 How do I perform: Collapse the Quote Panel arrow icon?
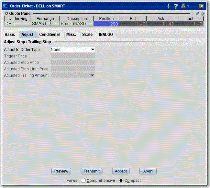tap(7, 14)
